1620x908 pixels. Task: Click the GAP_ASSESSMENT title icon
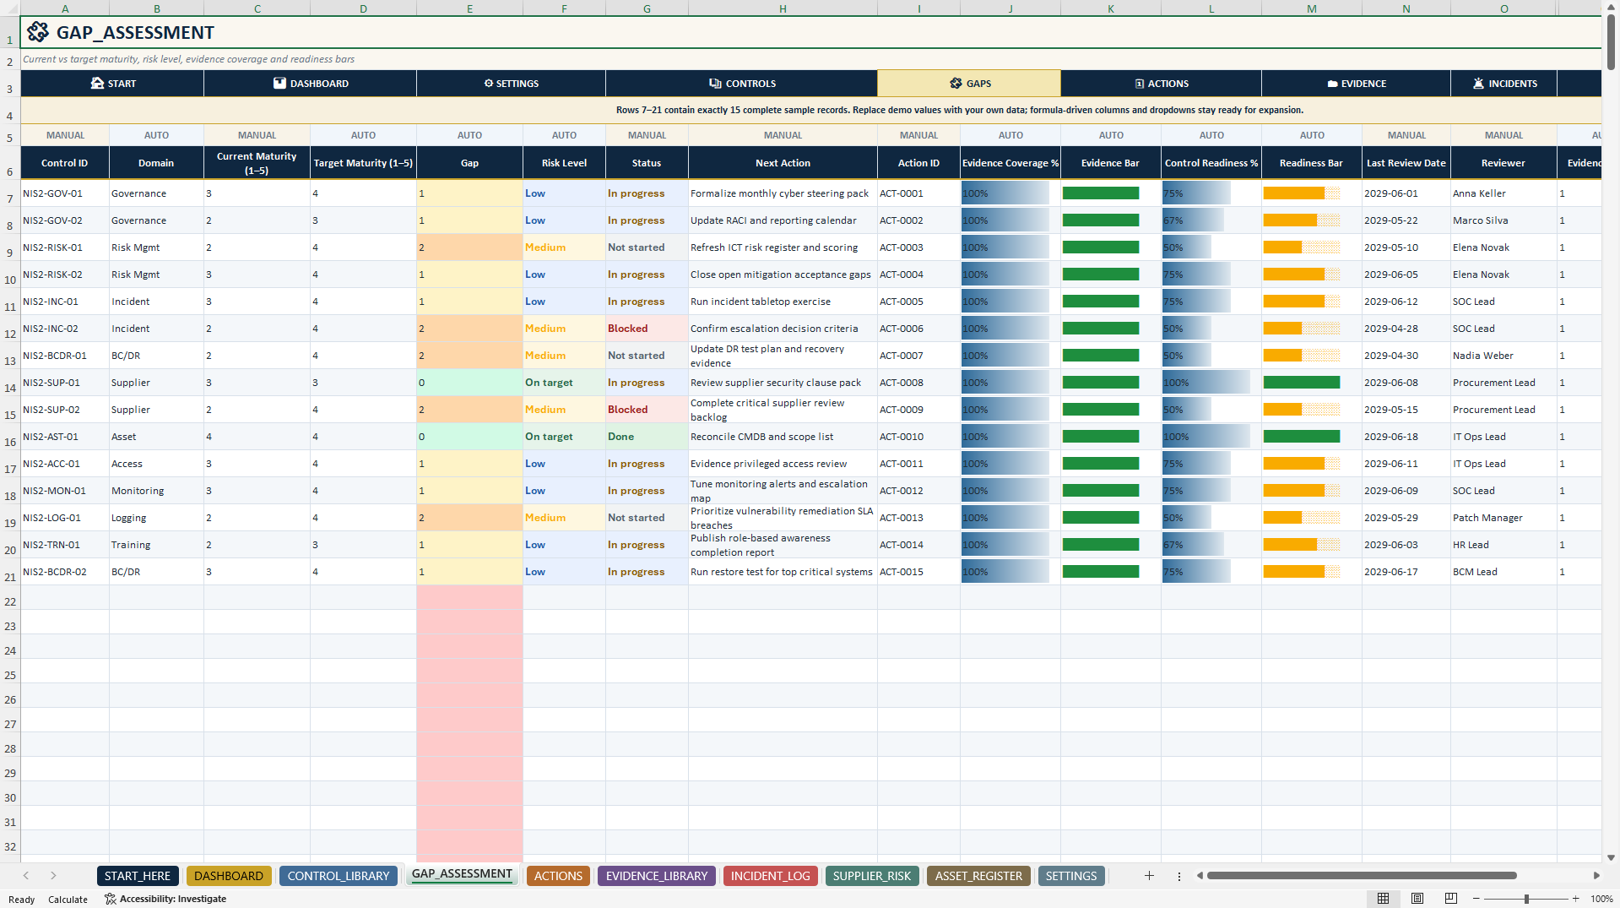click(38, 32)
